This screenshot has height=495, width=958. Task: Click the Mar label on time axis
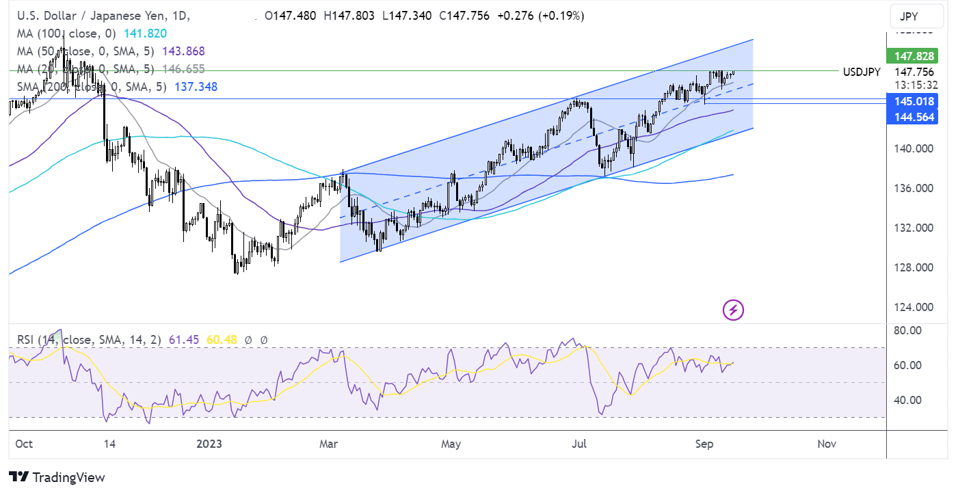[x=329, y=444]
